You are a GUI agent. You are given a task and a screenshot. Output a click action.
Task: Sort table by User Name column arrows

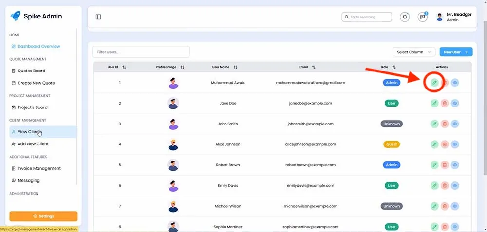tap(235, 67)
